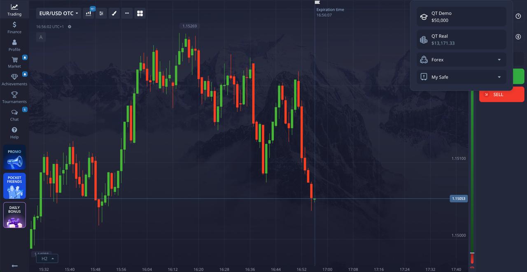
Task: Collapse the sidebar with left arrow
Action: 14,266
